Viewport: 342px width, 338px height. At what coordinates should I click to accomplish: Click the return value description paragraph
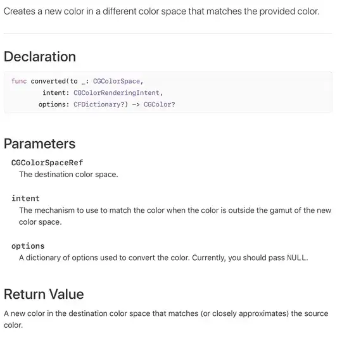point(166,319)
